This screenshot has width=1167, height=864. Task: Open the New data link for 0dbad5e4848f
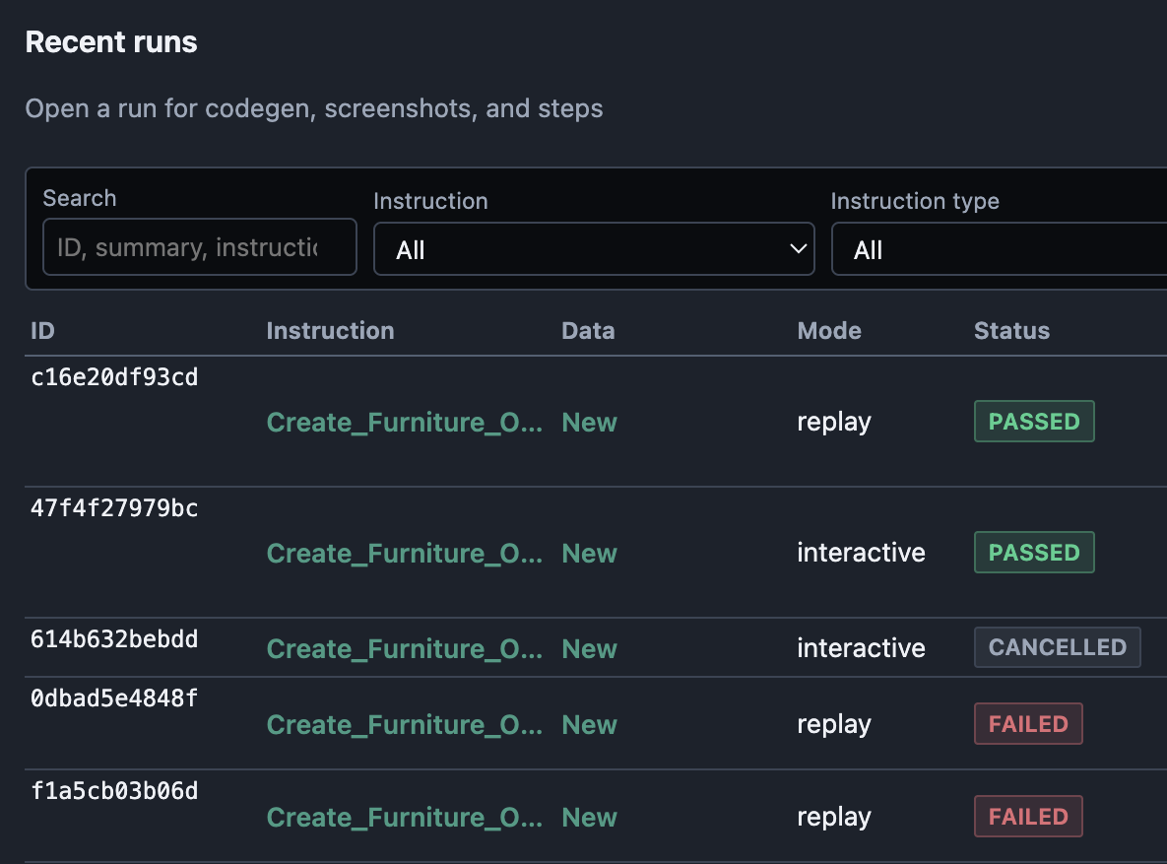590,725
